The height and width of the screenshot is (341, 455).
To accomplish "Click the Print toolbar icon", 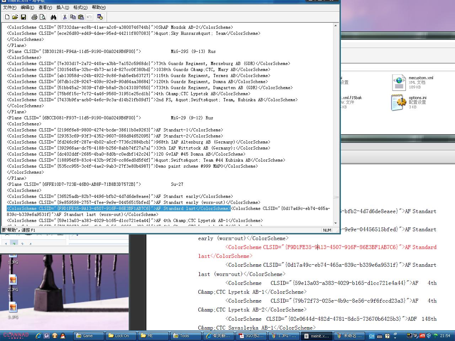I will point(34,17).
